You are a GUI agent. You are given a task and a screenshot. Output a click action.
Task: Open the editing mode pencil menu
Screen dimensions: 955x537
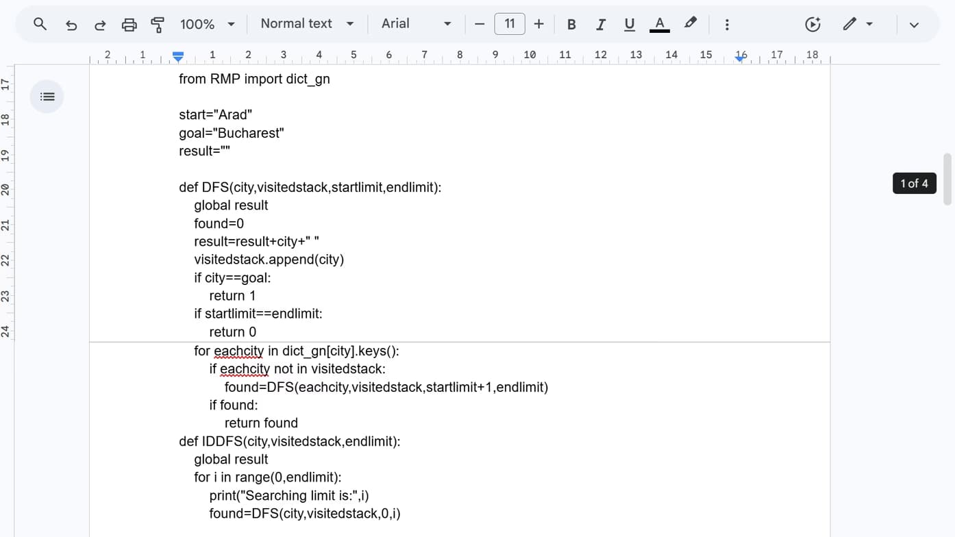click(x=857, y=24)
